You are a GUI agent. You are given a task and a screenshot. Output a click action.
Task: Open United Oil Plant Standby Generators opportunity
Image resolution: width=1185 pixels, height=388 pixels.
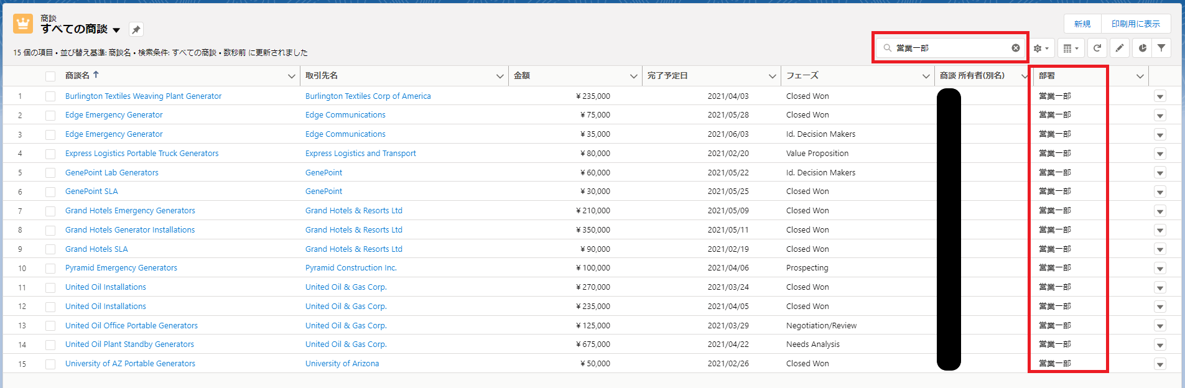[x=129, y=344]
